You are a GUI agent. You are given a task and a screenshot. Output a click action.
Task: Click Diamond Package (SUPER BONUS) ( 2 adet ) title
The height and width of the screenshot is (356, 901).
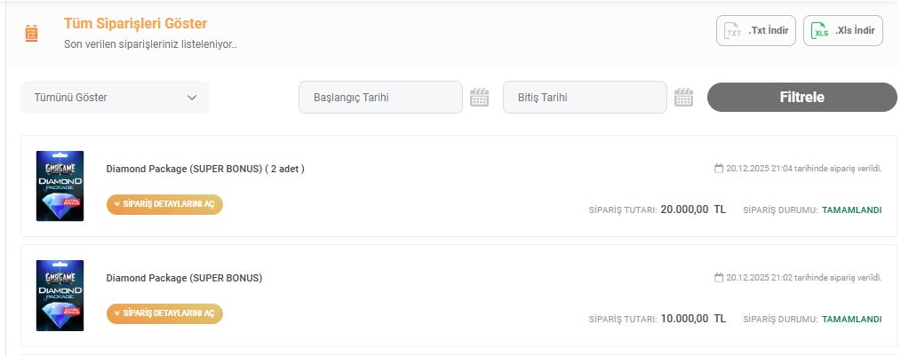(x=205, y=169)
